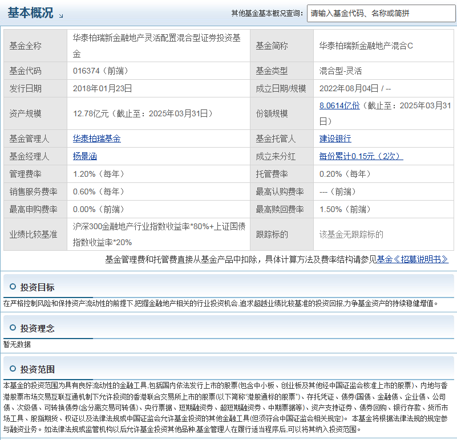
Task: Select the establishment date 2022年08月04日
Action: pyautogui.click(x=349, y=88)
